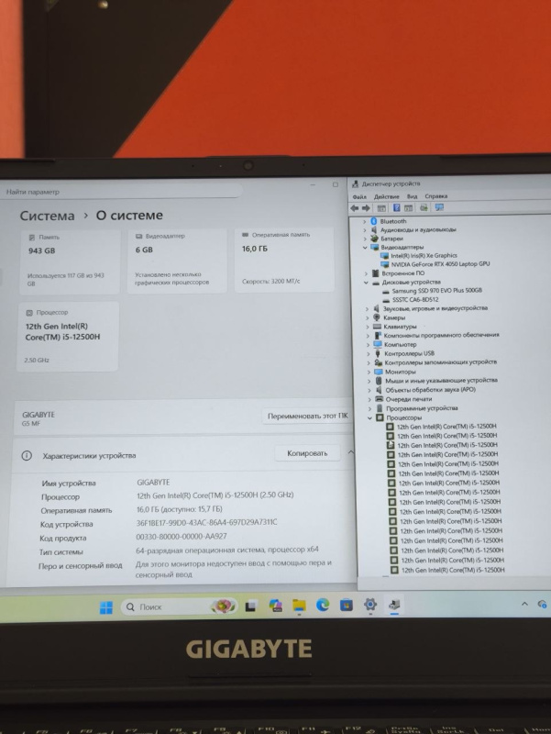Screen dimensions: 551x734
Task: Select Контроллеры запоминающих устройств row
Action: tap(440, 362)
